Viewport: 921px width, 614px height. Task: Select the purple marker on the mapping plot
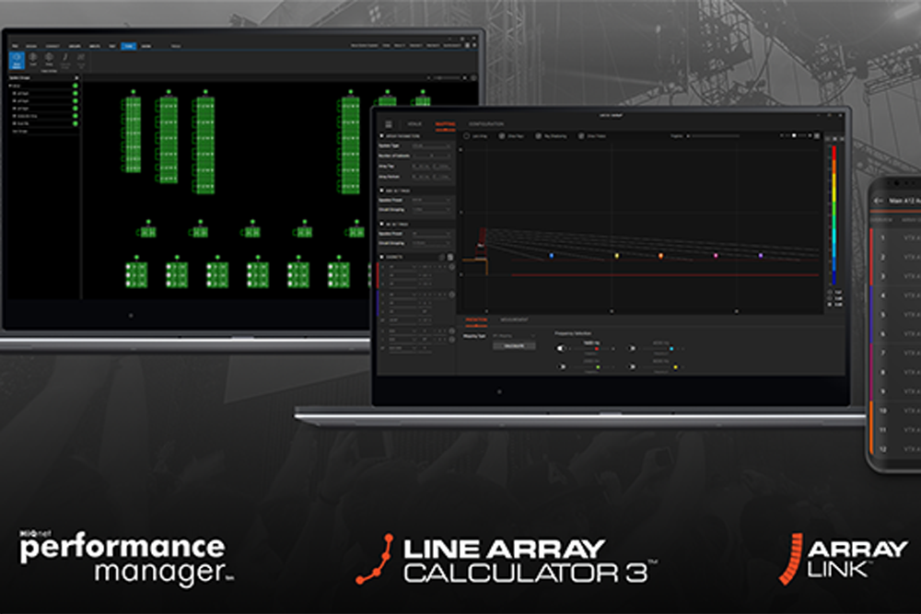point(761,255)
